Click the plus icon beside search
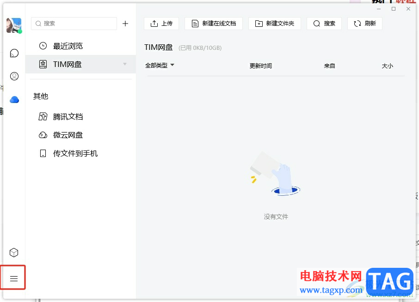This screenshot has width=419, height=302. click(x=125, y=24)
